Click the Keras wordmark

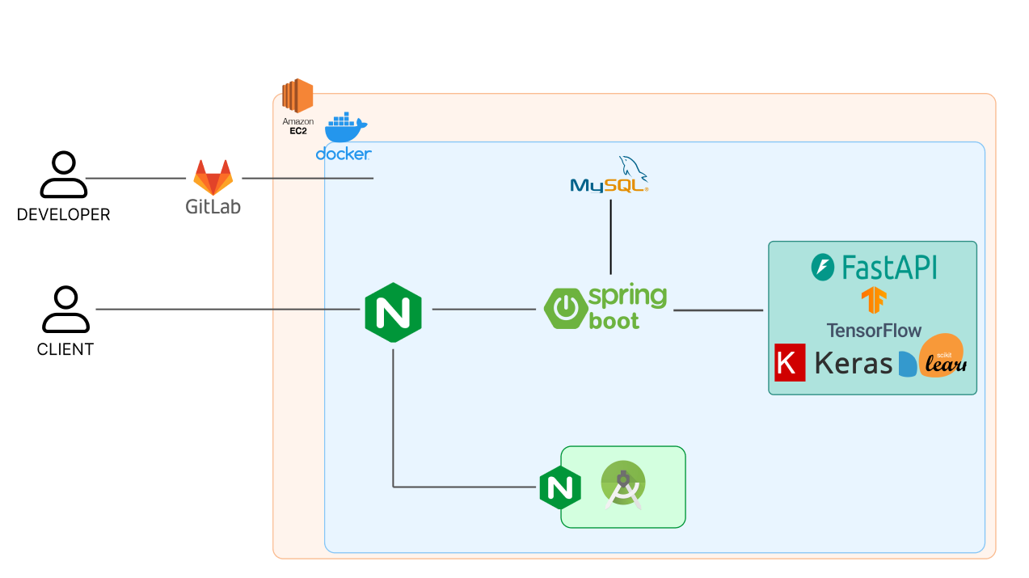854,363
